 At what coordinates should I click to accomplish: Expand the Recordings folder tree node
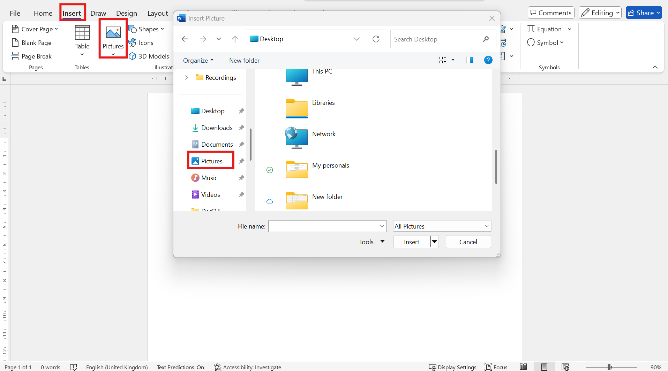(x=187, y=77)
